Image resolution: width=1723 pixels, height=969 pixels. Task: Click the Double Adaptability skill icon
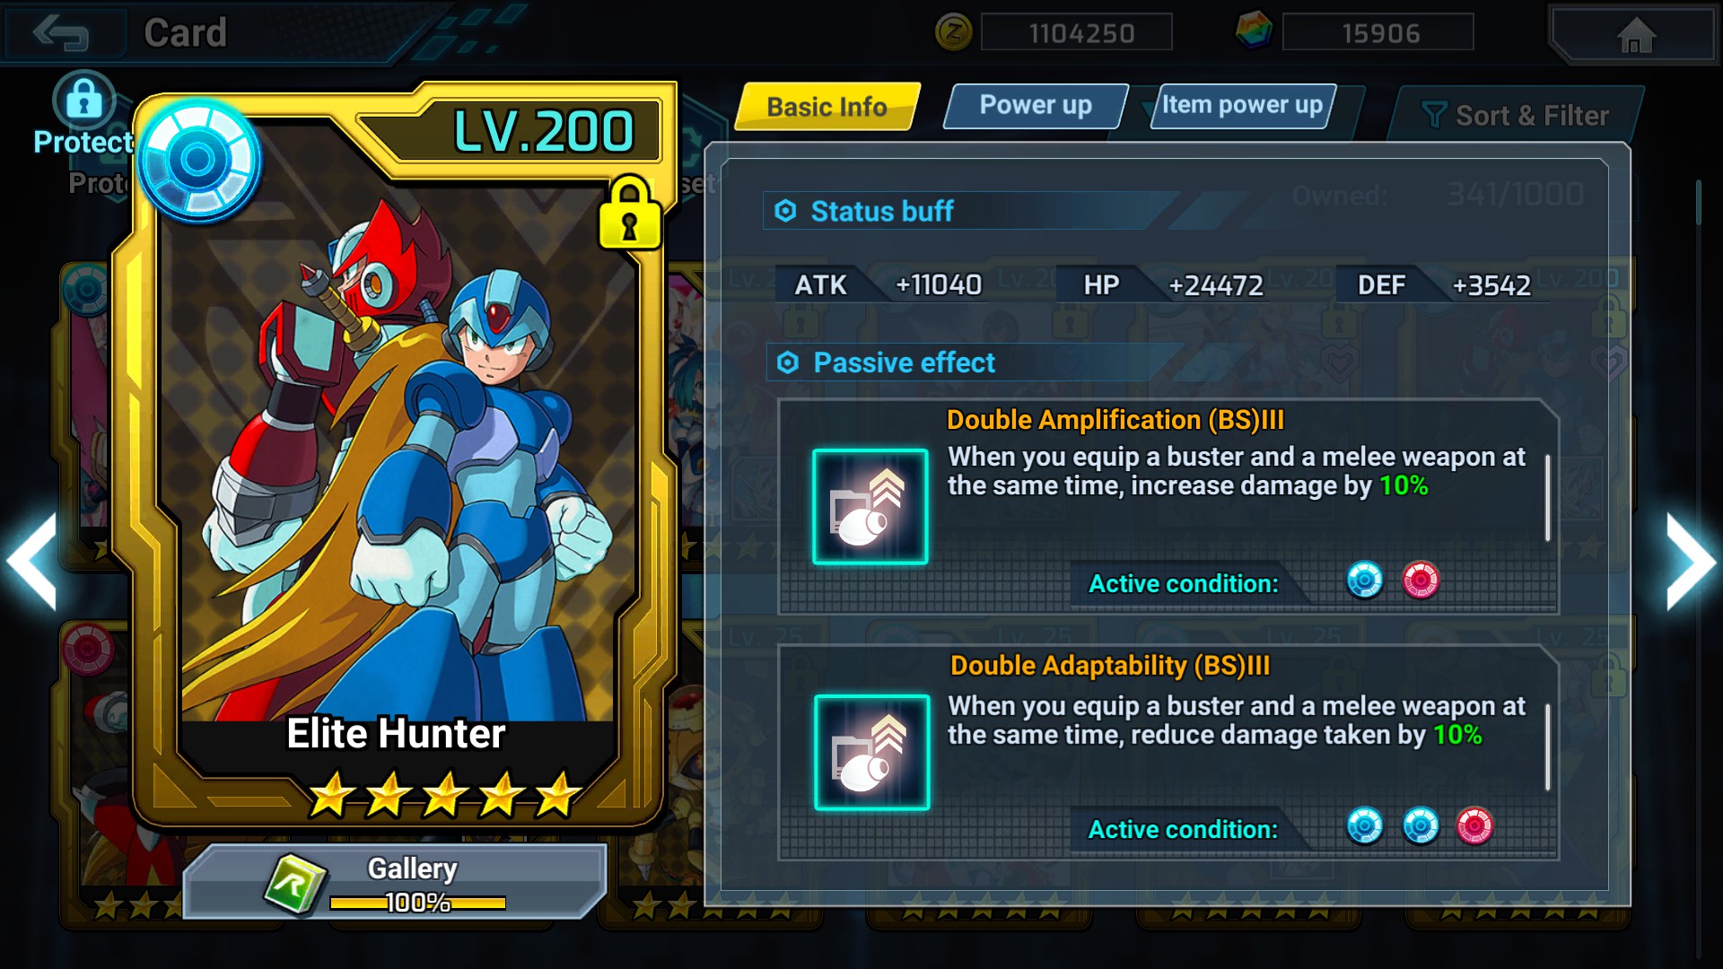coord(871,753)
